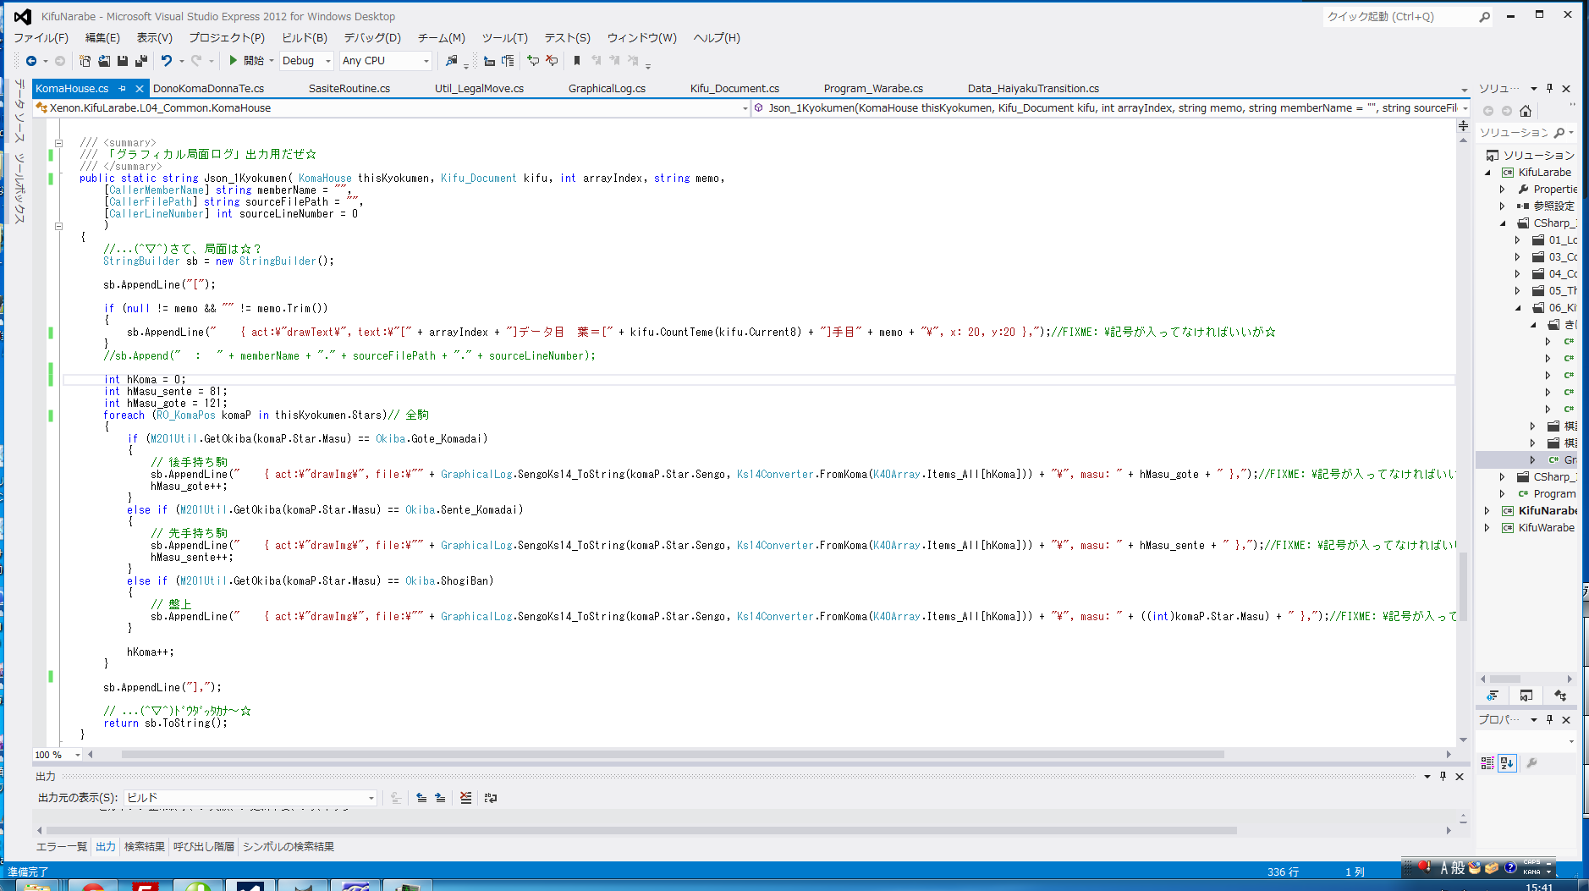This screenshot has height=891, width=1589.
Task: Click the Undo arrow icon
Action: [167, 61]
